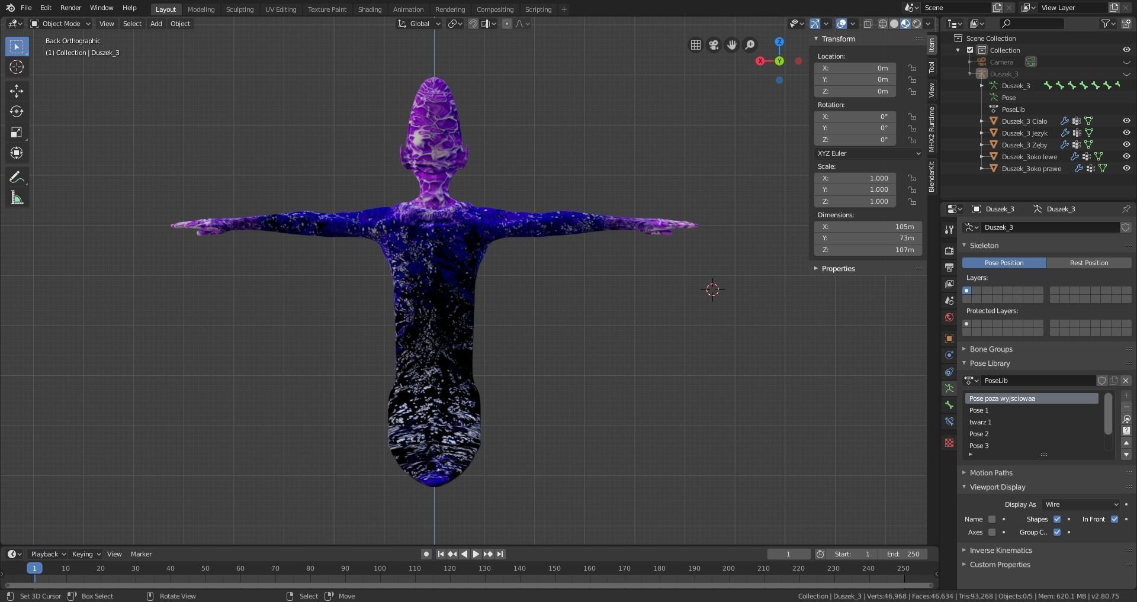The image size is (1137, 602).
Task: Enable the Axes checkbox in Viewport Display
Action: click(992, 532)
